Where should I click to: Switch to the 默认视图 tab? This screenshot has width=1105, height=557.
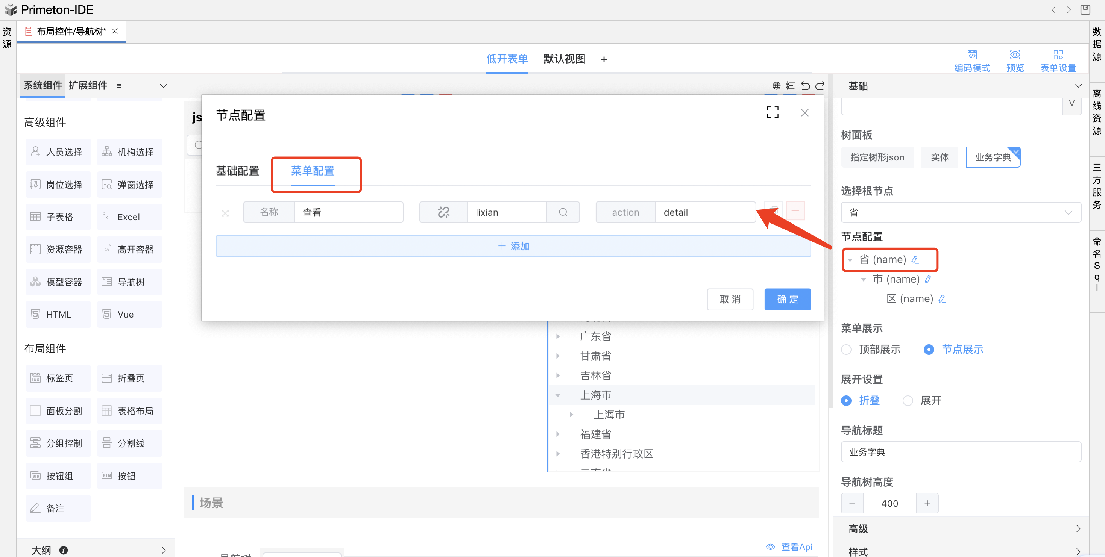tap(564, 59)
